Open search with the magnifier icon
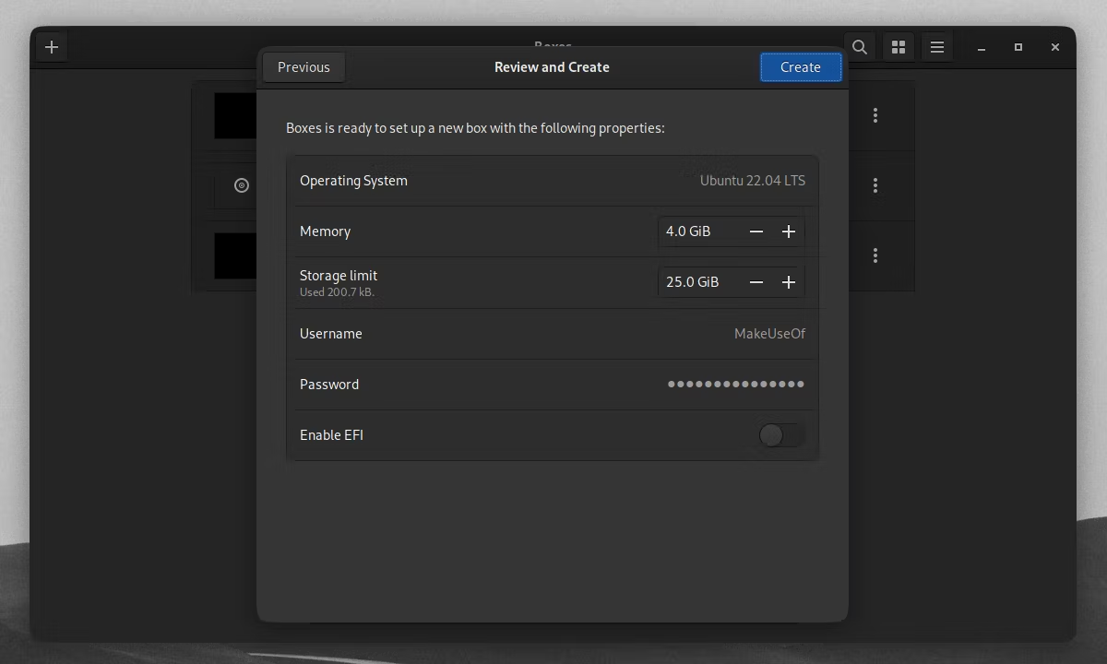 [860, 47]
